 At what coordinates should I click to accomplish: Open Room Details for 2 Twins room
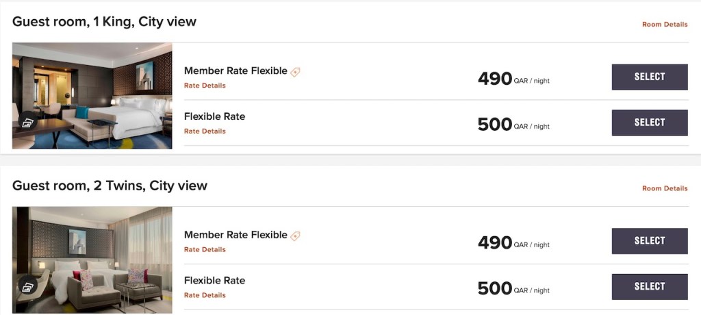[x=664, y=188]
